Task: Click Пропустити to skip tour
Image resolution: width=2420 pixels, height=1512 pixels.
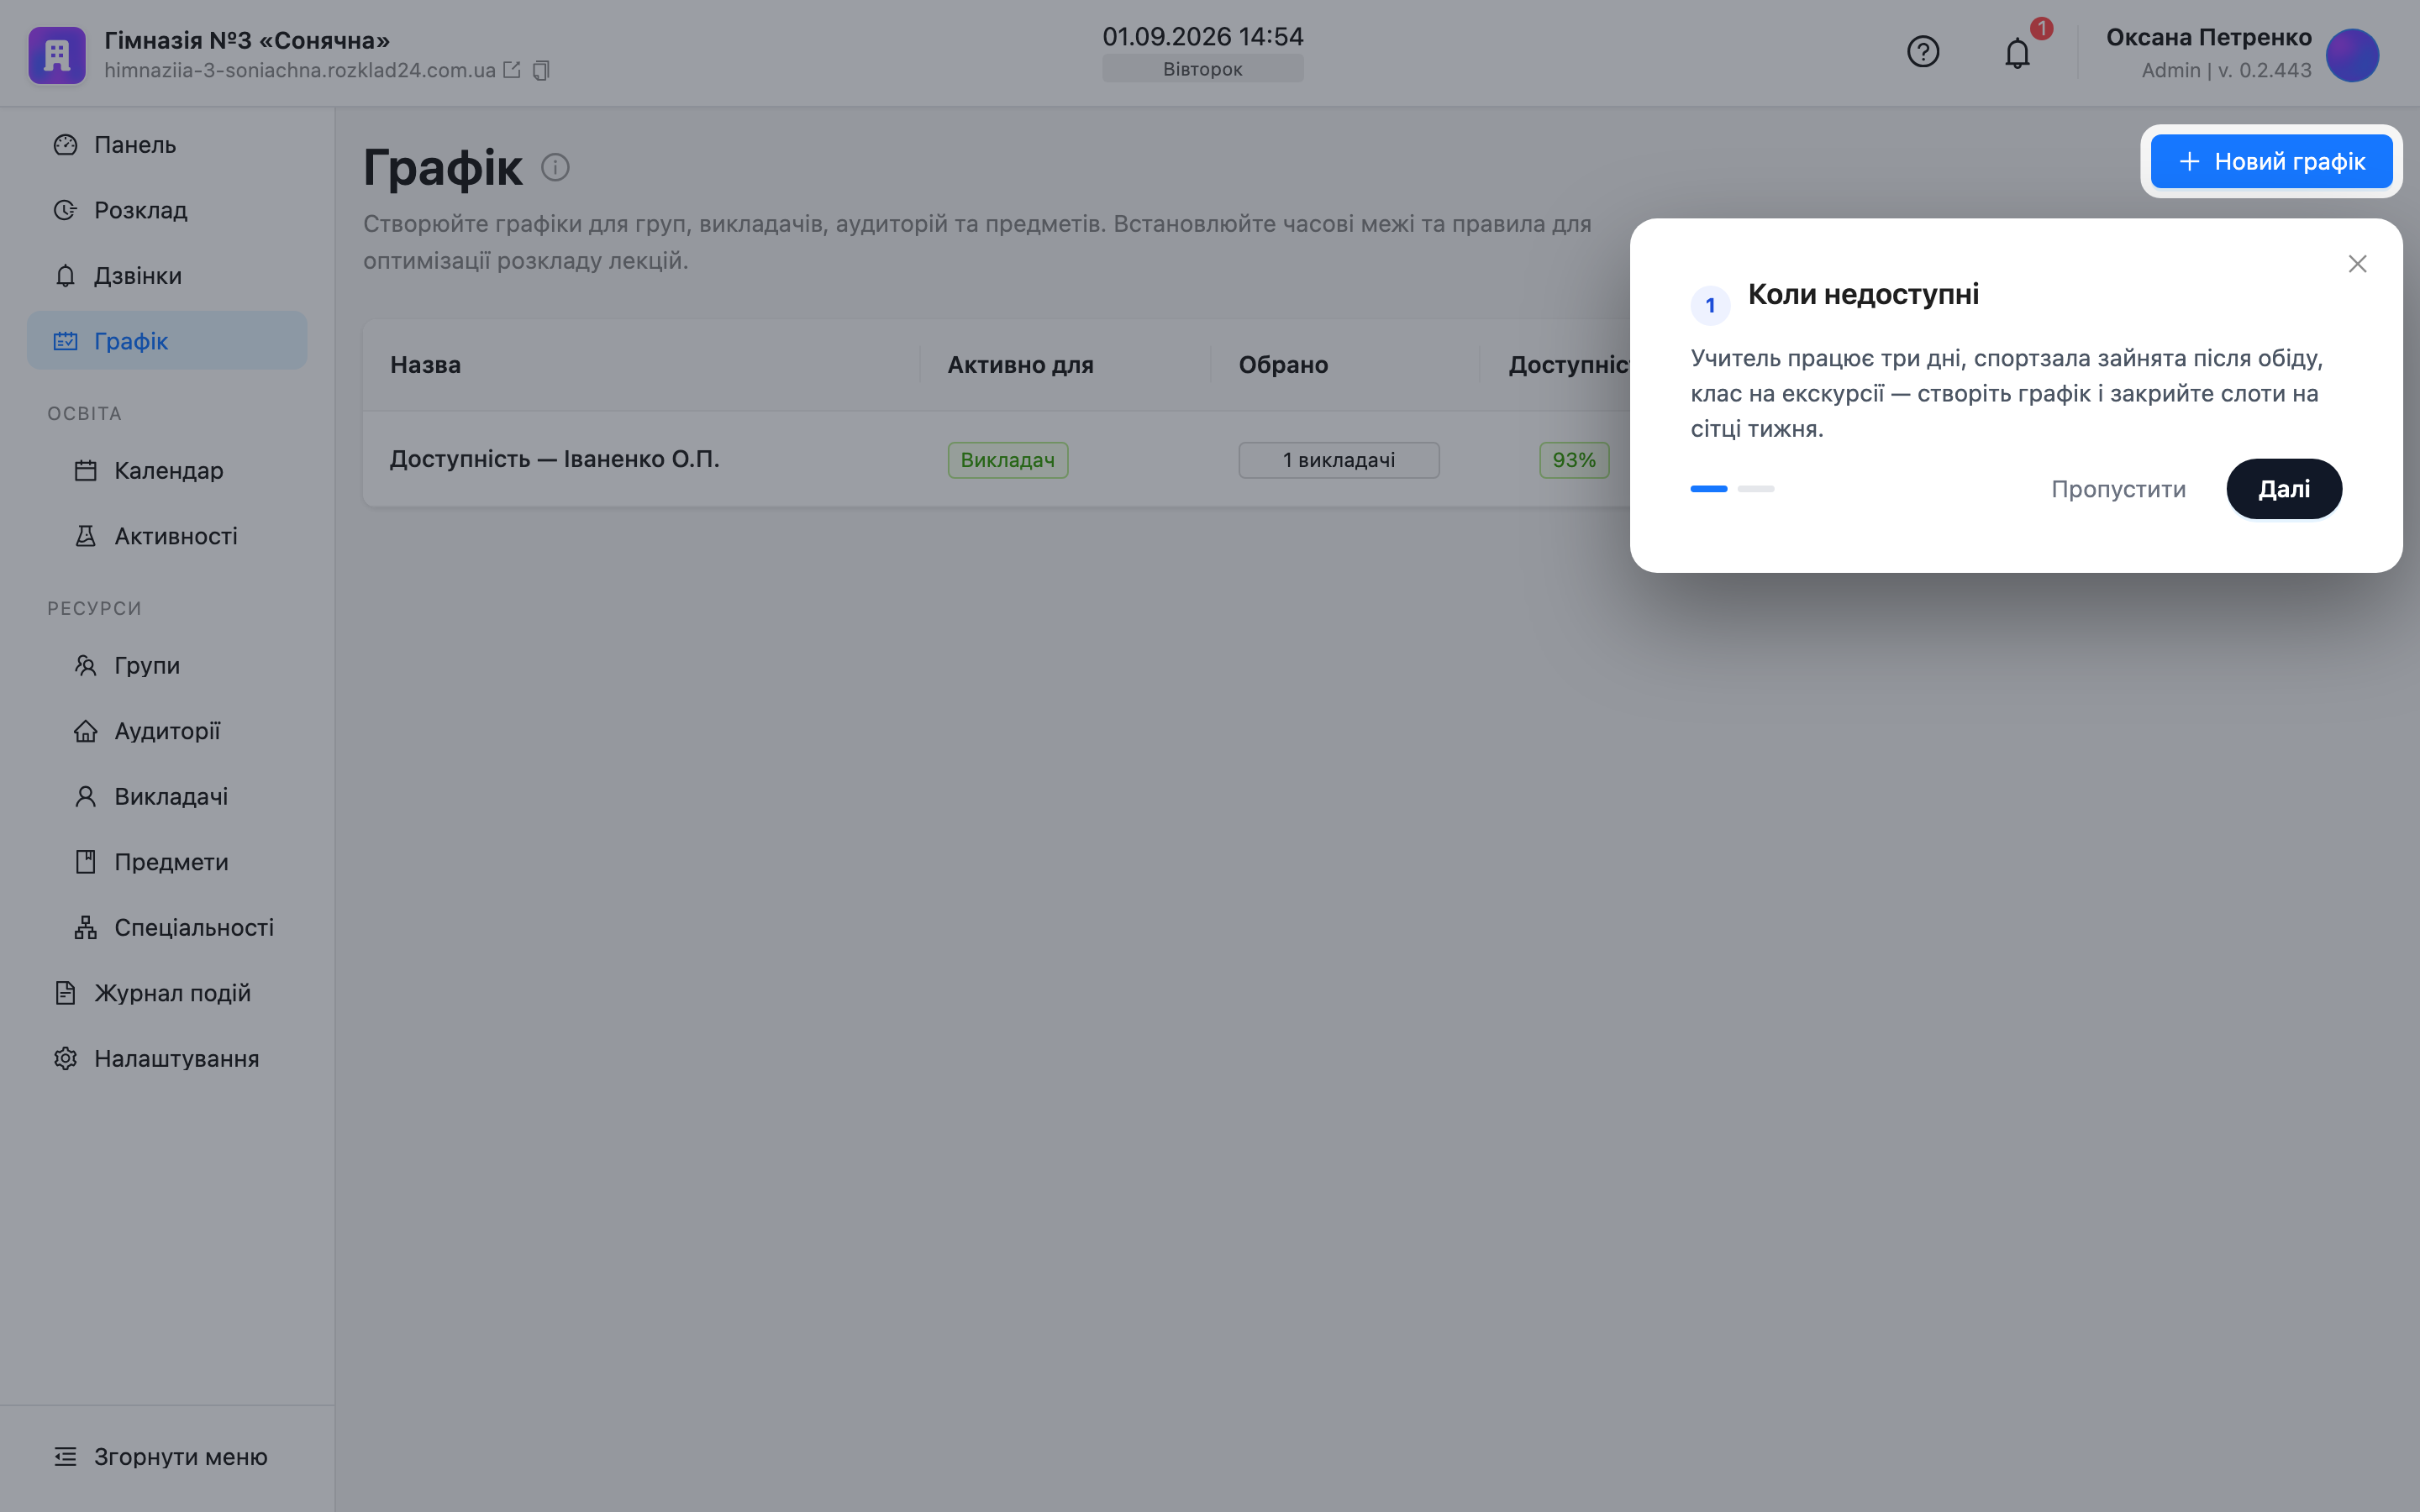Action: point(2118,489)
